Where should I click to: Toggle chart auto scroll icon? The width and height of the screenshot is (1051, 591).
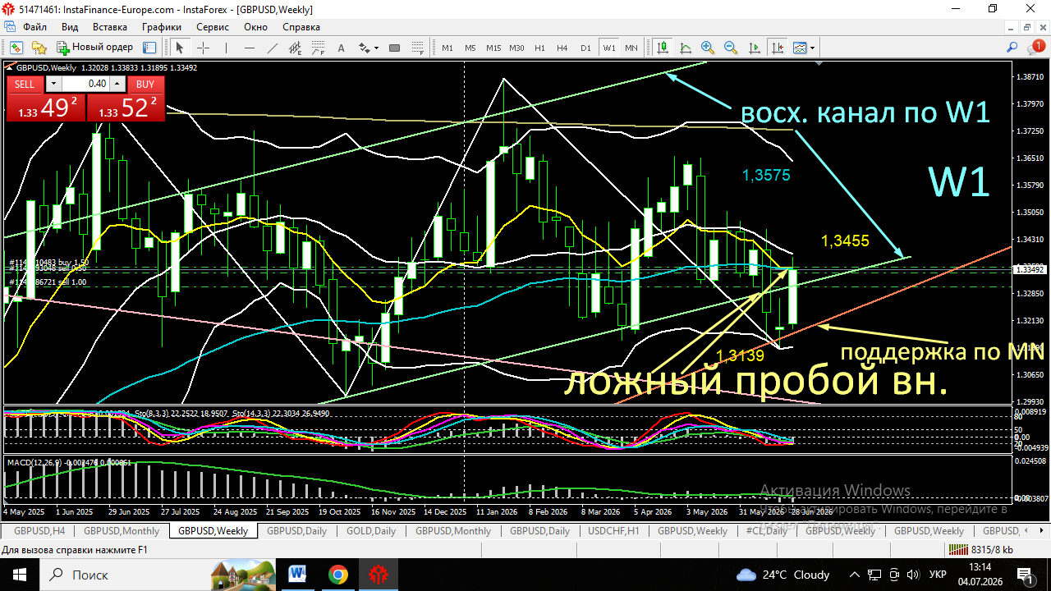[x=755, y=48]
